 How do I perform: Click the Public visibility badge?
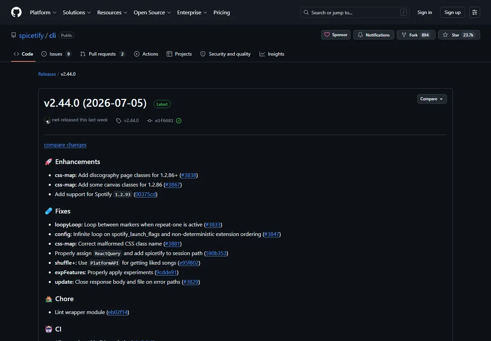[67, 35]
